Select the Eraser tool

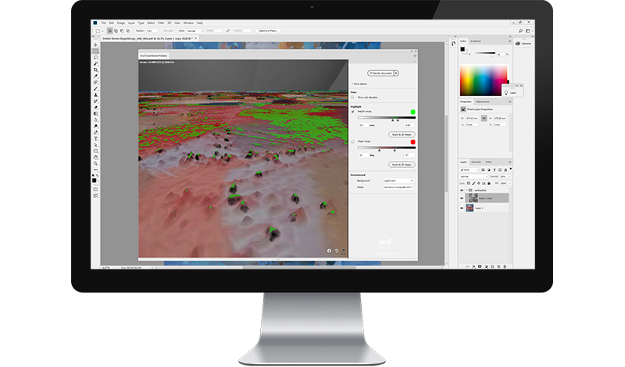95,107
